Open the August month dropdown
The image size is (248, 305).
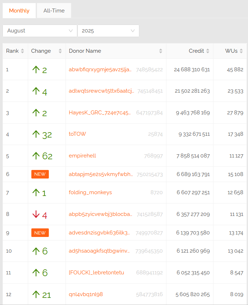coord(40,31)
